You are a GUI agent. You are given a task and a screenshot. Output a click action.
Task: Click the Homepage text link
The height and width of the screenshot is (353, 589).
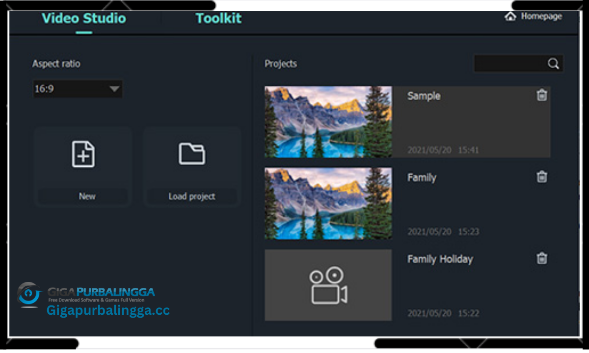point(541,17)
